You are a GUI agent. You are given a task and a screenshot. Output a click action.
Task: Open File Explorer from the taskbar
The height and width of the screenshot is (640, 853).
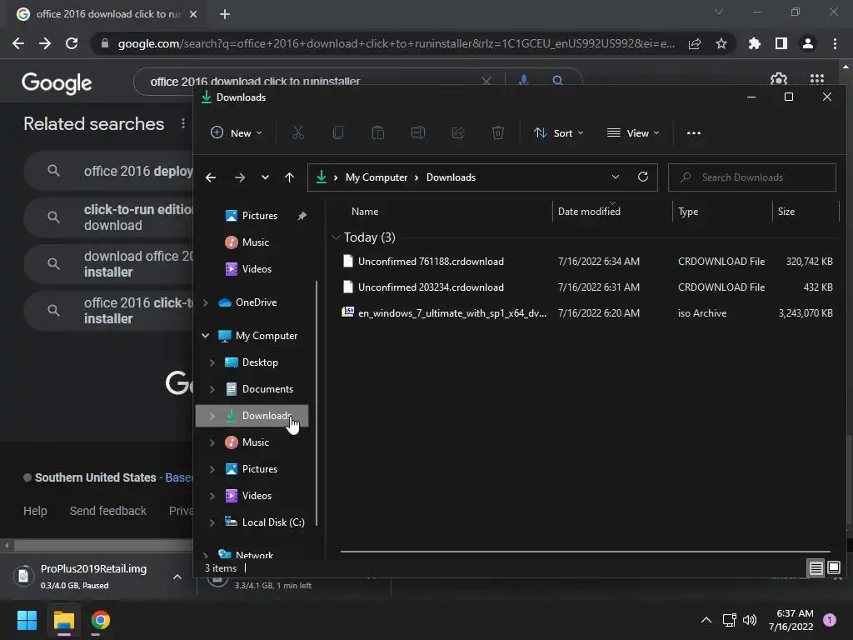click(x=63, y=620)
